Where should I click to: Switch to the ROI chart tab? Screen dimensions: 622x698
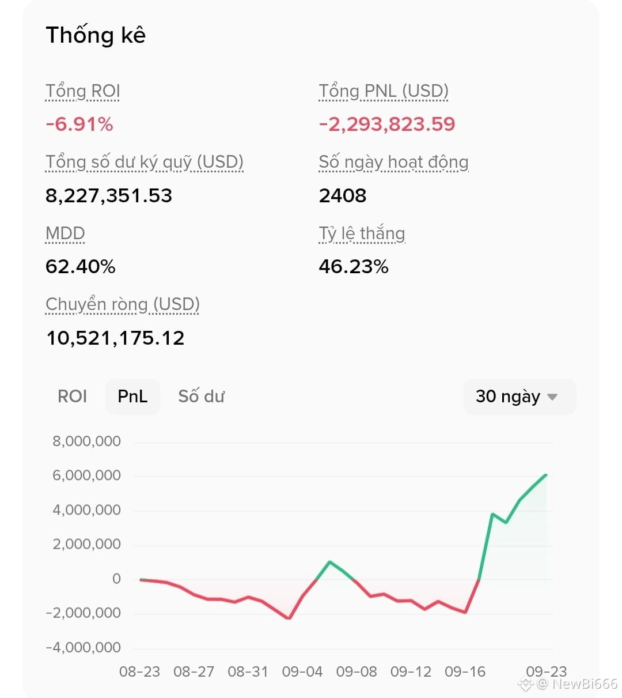[x=73, y=397]
